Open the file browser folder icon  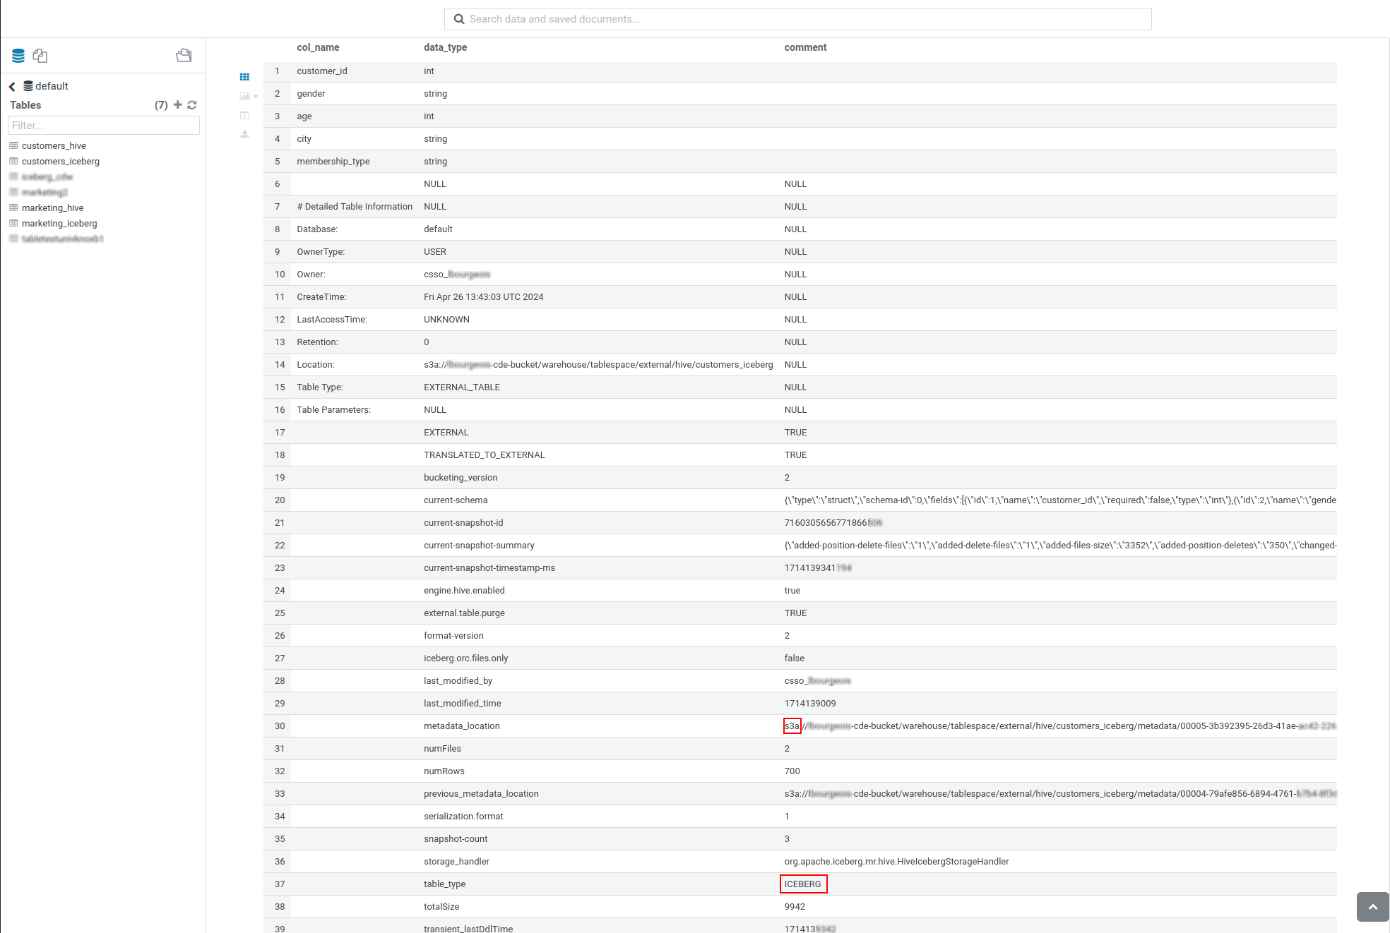tap(184, 55)
